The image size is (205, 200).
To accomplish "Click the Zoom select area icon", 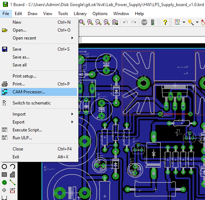I will click(x=115, y=22).
